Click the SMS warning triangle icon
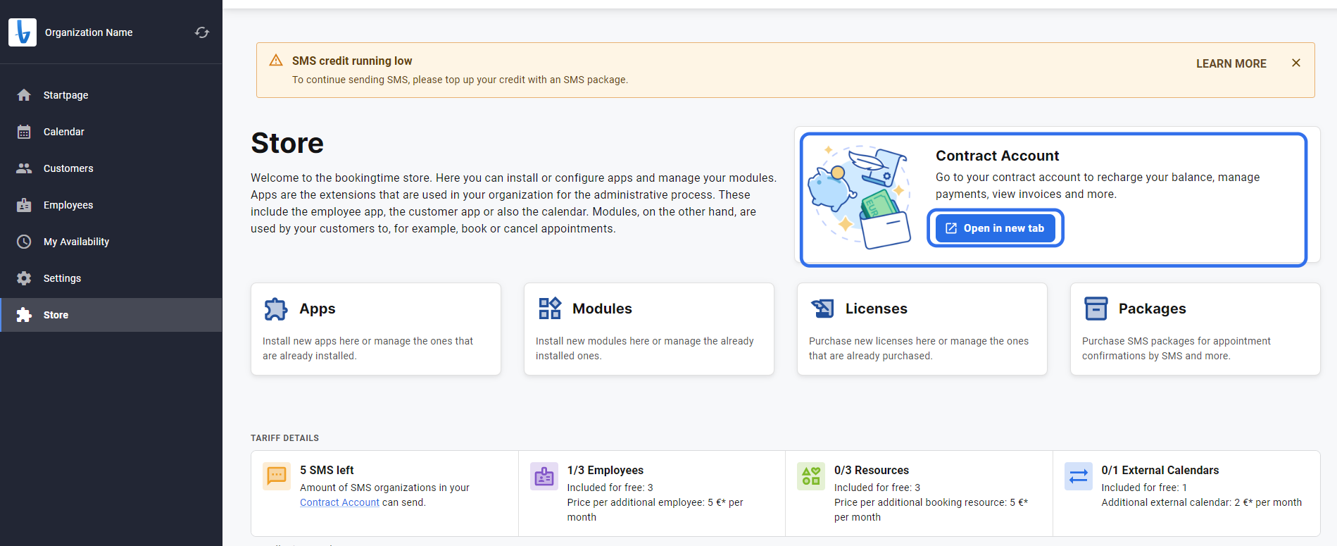Viewport: 1337px width, 546px height. click(x=276, y=61)
